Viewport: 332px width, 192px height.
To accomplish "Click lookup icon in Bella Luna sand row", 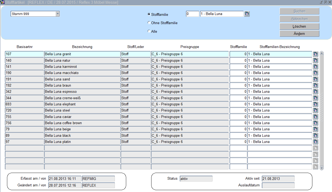I will coord(316,79).
